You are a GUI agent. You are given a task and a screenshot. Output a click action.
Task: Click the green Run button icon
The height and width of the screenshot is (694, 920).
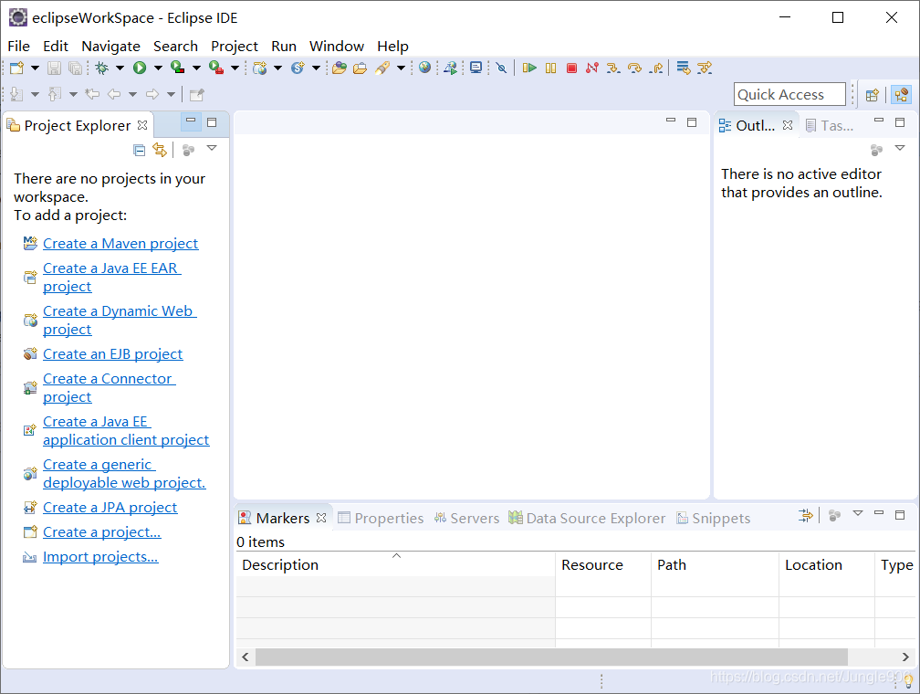(x=140, y=68)
